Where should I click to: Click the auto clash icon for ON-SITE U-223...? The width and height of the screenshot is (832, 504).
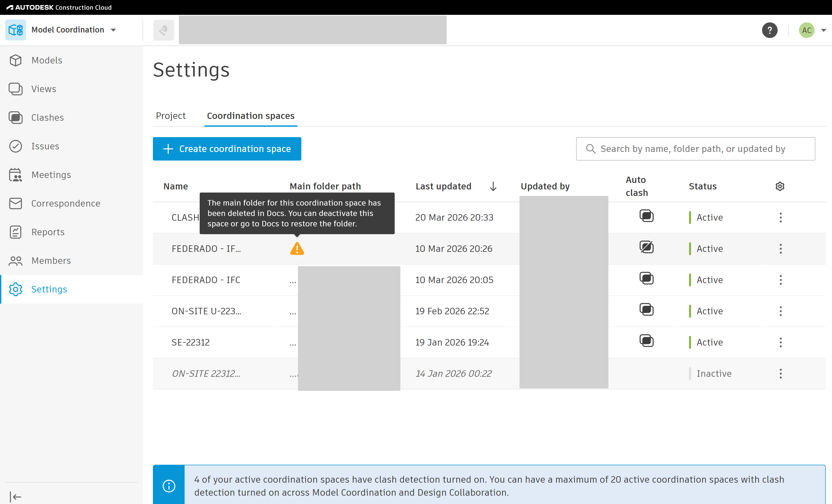(x=646, y=310)
